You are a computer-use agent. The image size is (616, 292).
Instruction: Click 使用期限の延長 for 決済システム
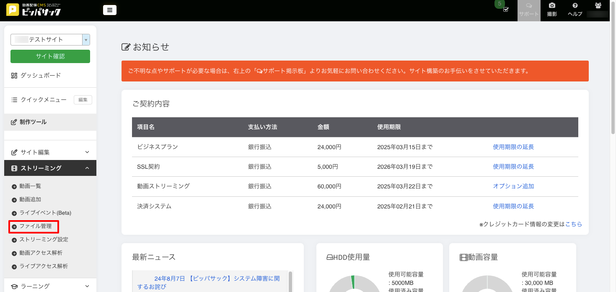click(x=513, y=206)
